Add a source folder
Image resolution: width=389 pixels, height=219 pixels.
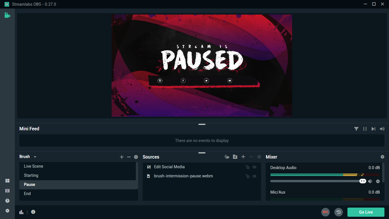(235, 157)
